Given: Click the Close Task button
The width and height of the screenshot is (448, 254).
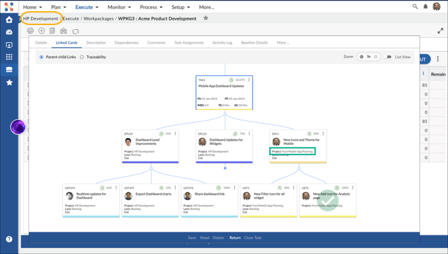Looking at the screenshot, I should (253, 238).
